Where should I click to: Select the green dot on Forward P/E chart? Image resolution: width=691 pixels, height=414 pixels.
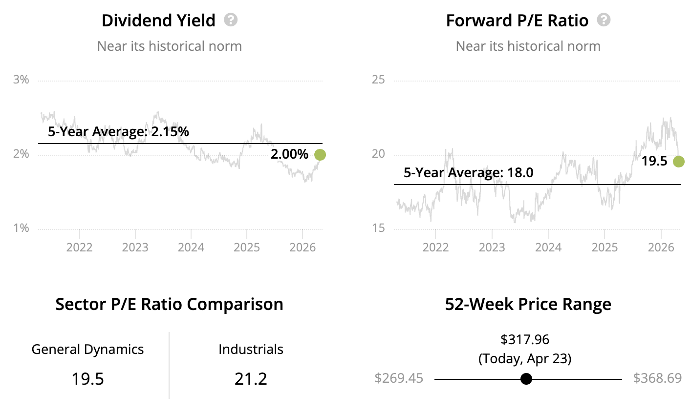coord(678,162)
